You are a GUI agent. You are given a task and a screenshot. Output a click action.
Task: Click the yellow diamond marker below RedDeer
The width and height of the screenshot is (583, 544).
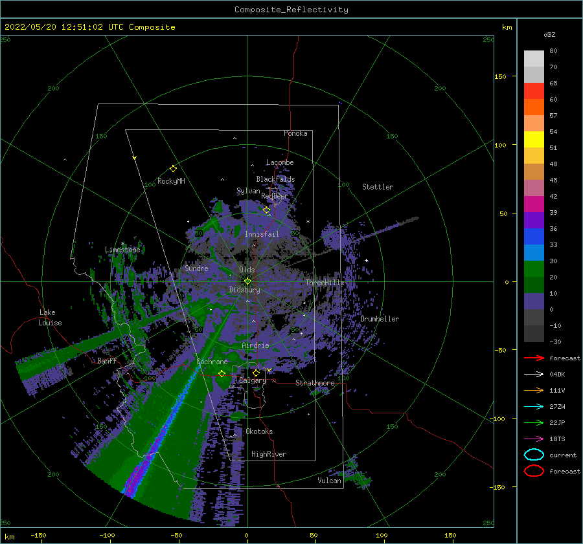266,210
